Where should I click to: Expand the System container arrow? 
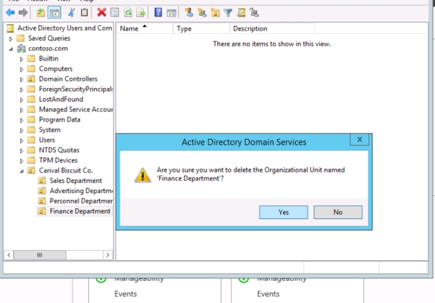(x=21, y=130)
